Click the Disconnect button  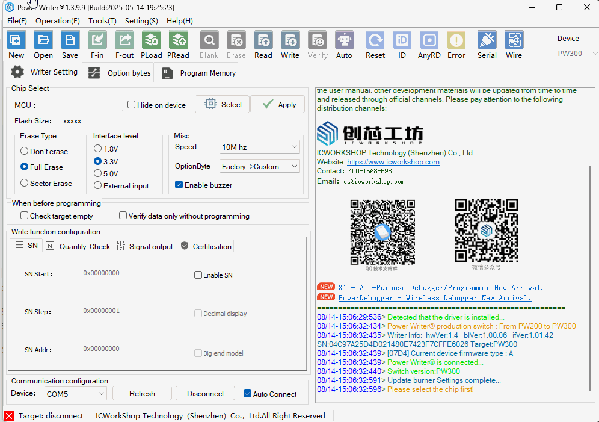[206, 393]
